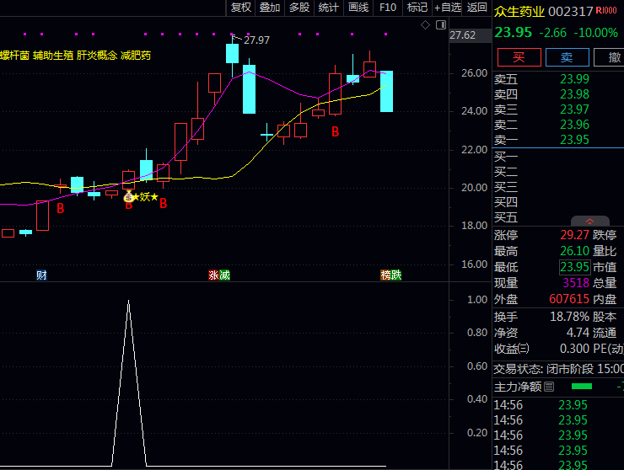
Task: Select the 多股 multi-stock view
Action: pos(299,7)
